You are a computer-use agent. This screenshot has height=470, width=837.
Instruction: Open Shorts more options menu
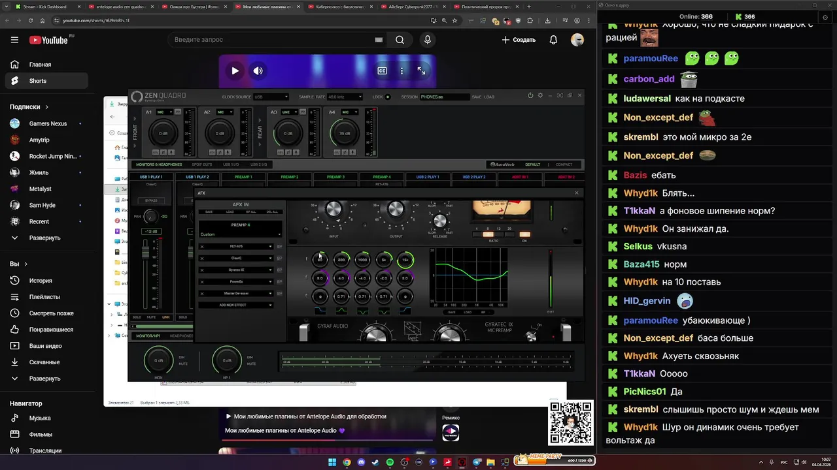click(401, 70)
